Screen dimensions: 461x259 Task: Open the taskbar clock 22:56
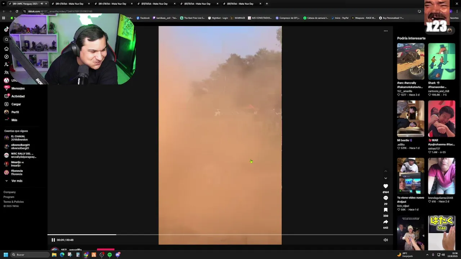(452, 255)
